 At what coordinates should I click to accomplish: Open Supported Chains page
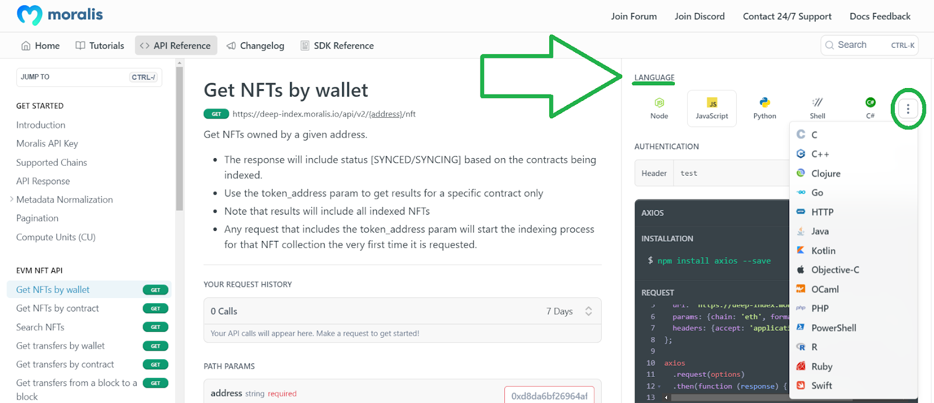coord(51,162)
